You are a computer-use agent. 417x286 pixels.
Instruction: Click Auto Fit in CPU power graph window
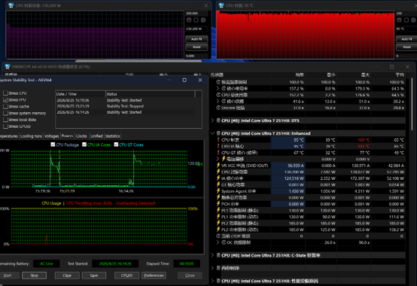[196, 39]
